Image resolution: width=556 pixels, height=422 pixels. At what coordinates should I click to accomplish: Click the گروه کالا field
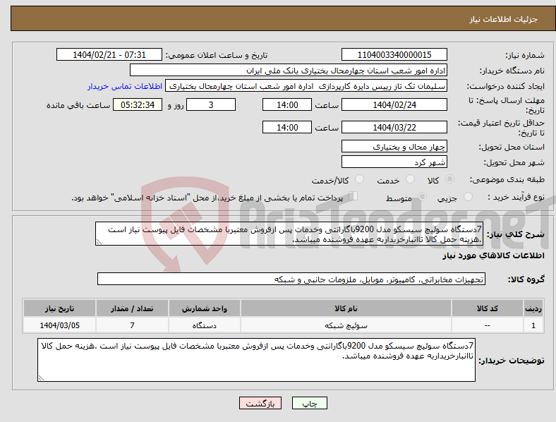291,279
